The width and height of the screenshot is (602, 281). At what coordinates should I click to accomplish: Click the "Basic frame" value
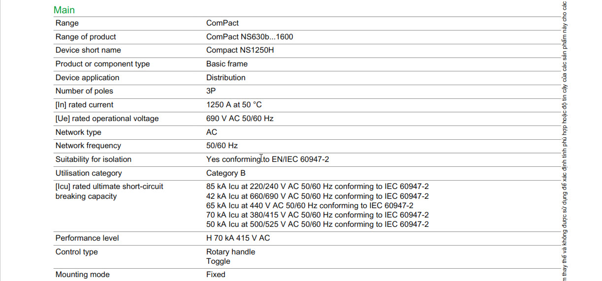[227, 64]
